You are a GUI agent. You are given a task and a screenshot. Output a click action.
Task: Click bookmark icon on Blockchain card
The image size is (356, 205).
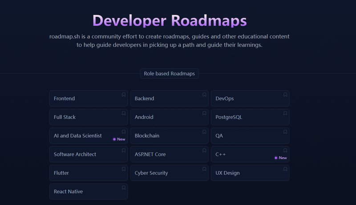pos(204,132)
